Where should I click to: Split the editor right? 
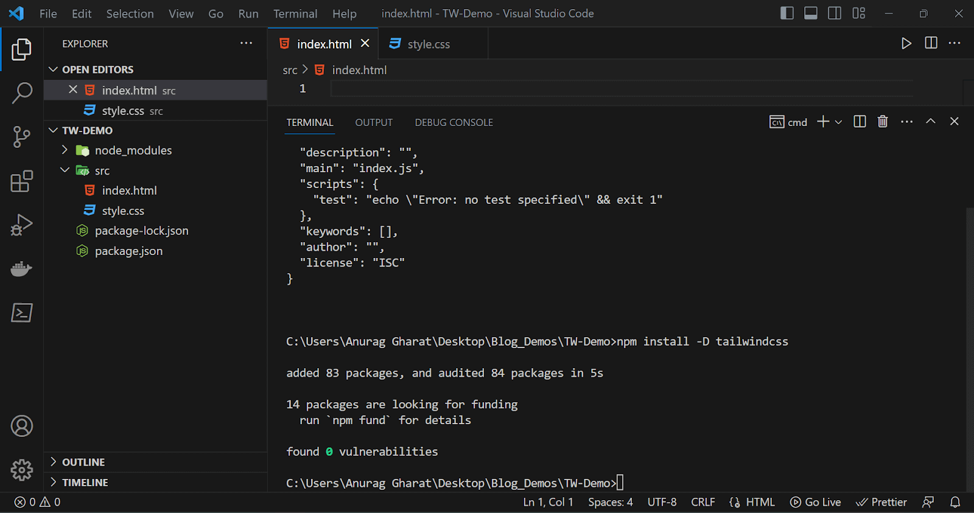tap(931, 43)
